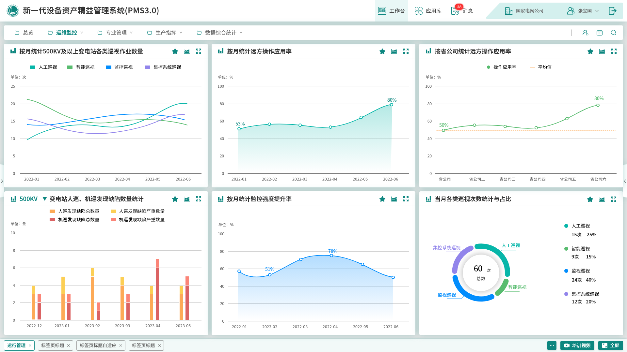Star the 按省公司统计远方操作应用率 panel
Image resolution: width=627 pixels, height=352 pixels.
[590, 51]
